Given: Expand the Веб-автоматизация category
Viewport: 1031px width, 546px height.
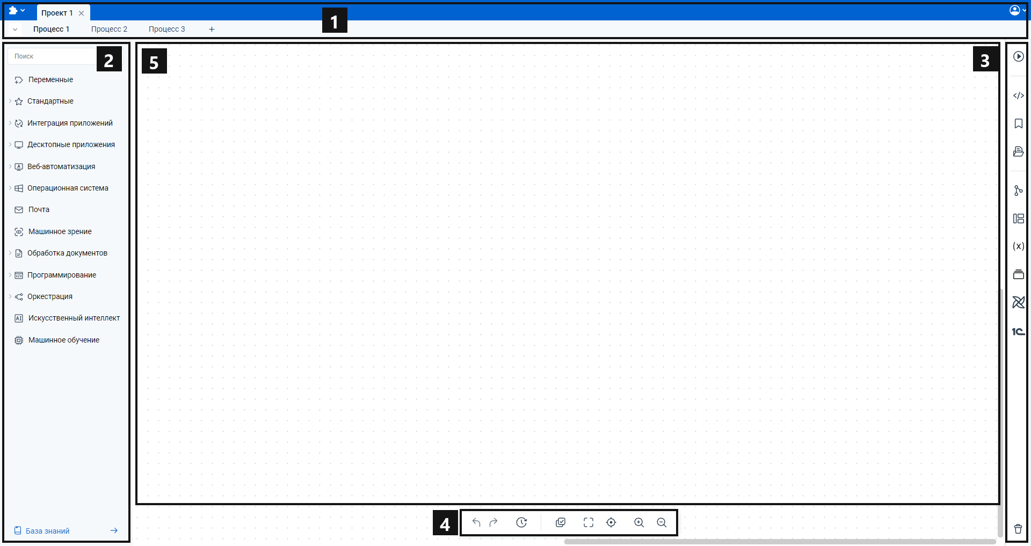Looking at the screenshot, I should coord(10,166).
